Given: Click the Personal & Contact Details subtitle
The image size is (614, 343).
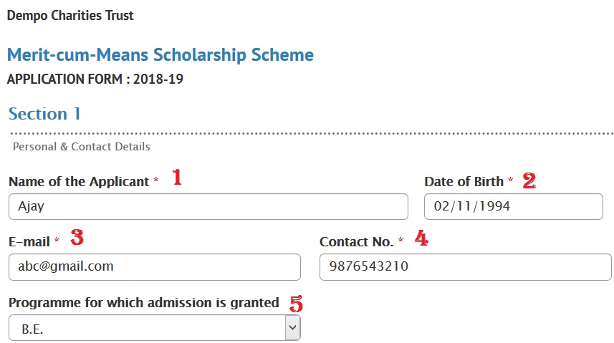Looking at the screenshot, I should pos(82,147).
